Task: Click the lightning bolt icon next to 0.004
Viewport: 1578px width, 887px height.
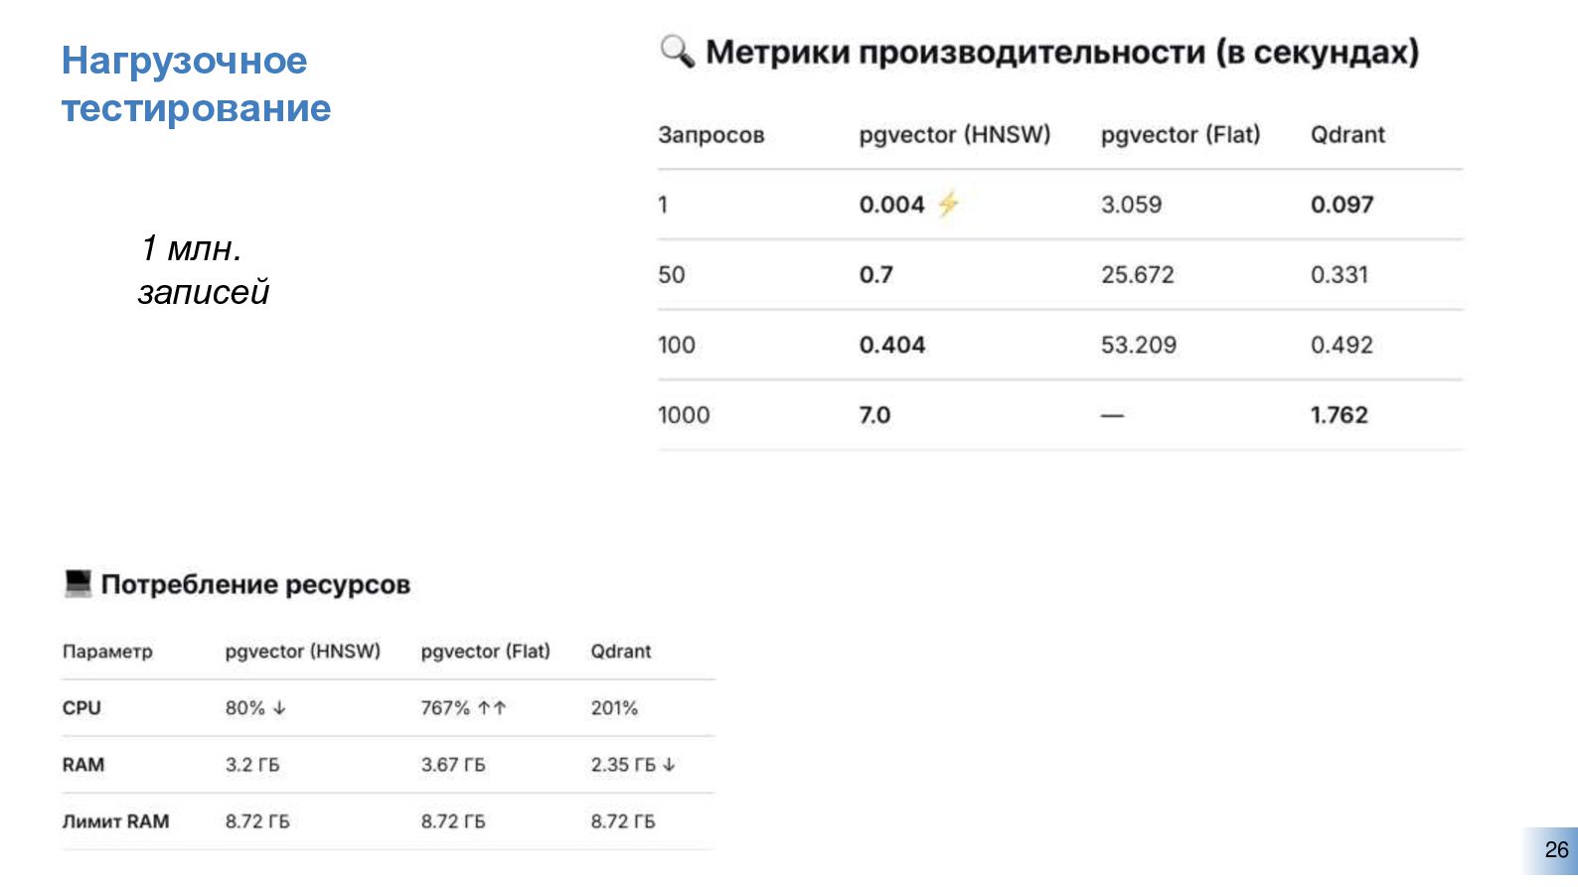Action: point(948,204)
